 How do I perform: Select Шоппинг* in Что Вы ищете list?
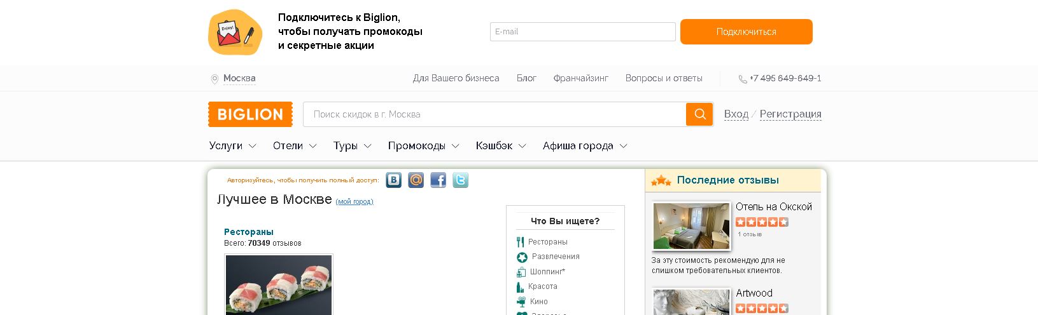547,272
